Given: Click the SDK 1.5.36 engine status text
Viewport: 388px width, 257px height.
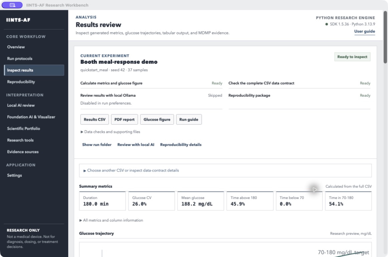Looking at the screenshot, I should [352, 24].
